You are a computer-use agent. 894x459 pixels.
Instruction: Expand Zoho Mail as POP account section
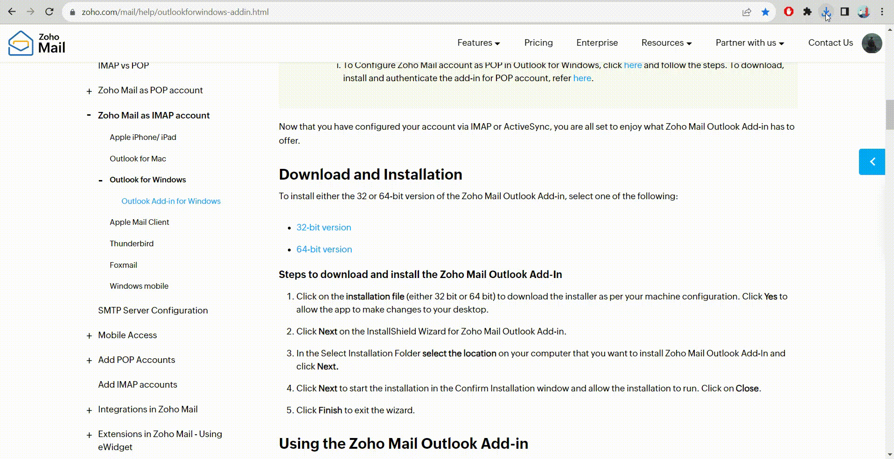89,91
